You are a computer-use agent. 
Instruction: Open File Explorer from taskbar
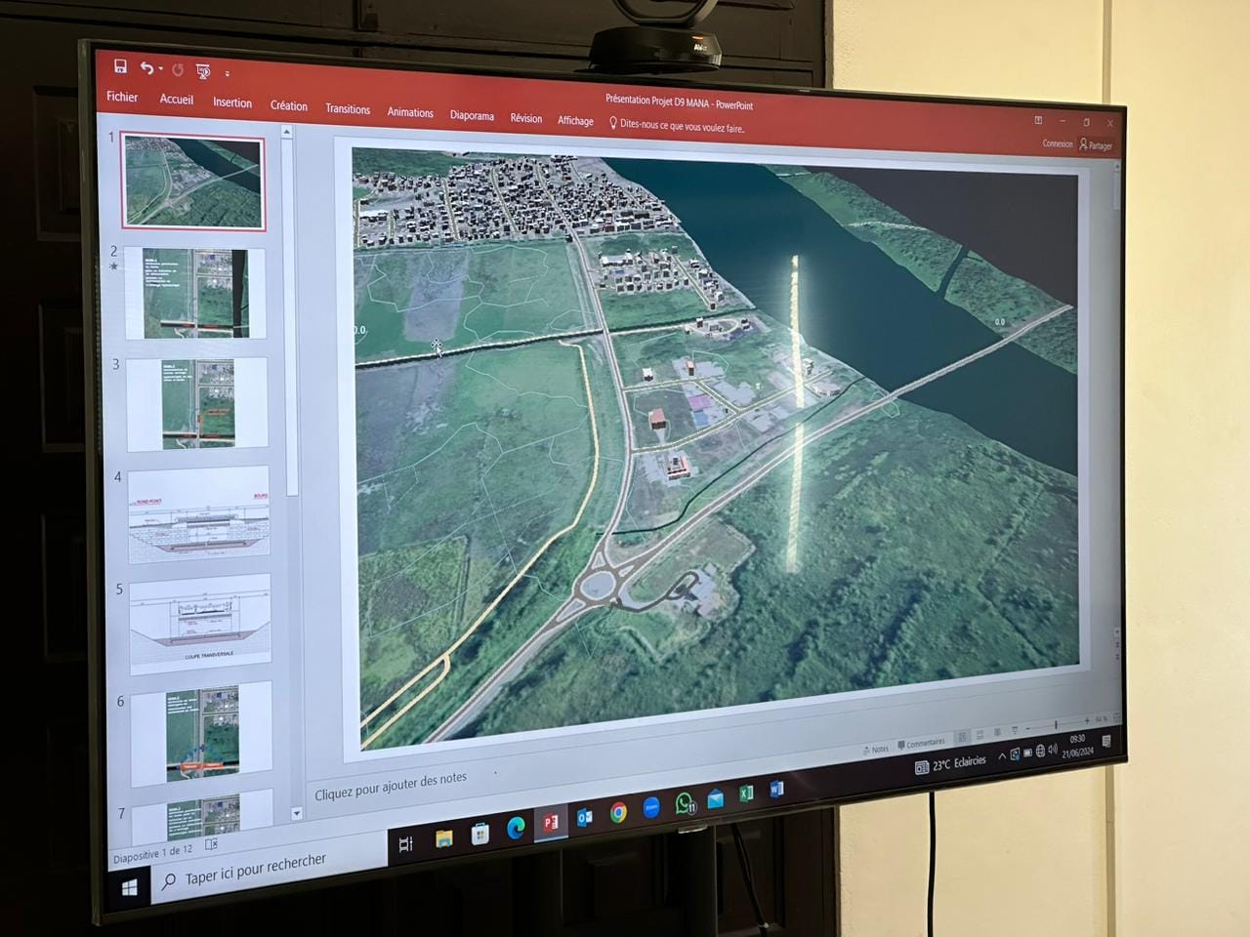tap(443, 838)
